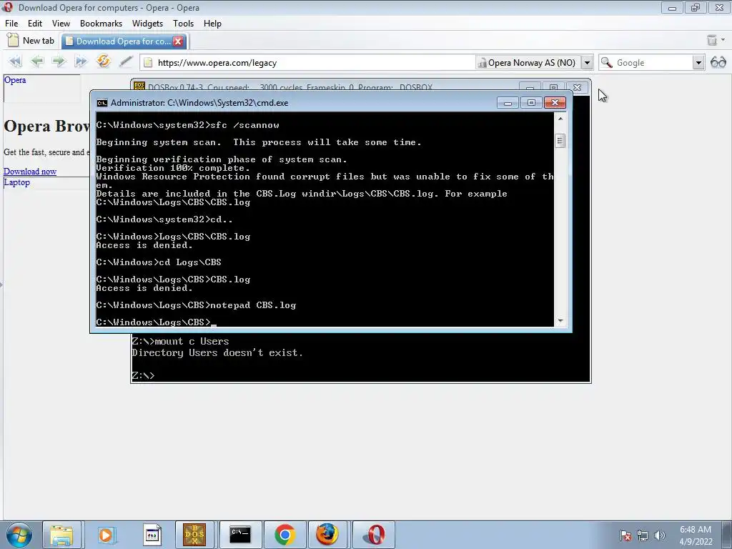Click the Fast Forward arrow in Opera
Image resolution: width=732 pixels, height=549 pixels.
(x=81, y=61)
